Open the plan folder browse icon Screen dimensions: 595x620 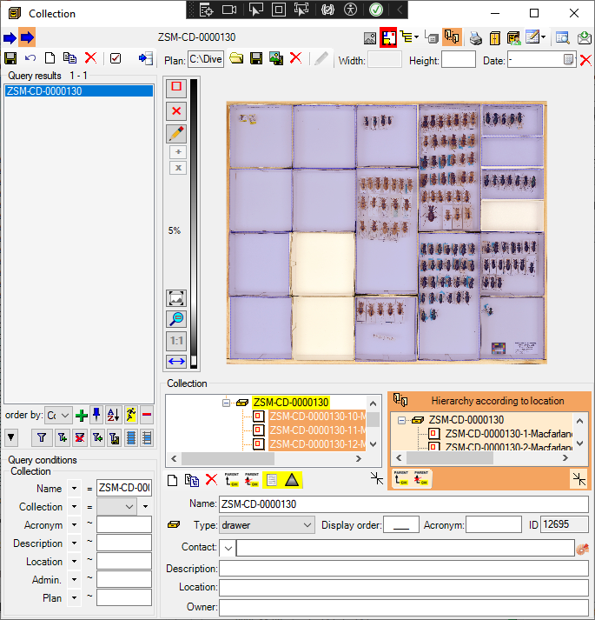point(236,58)
